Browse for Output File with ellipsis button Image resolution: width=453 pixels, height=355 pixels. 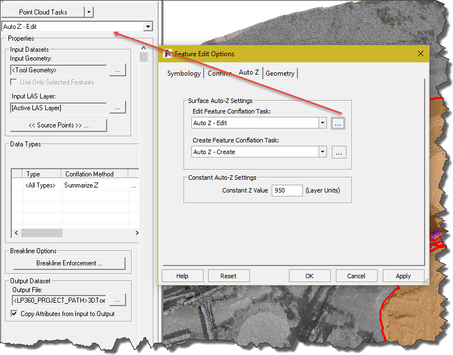tap(117, 300)
